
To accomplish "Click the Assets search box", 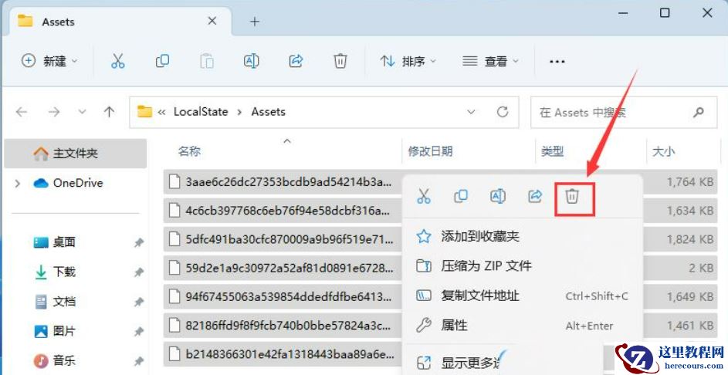I will pos(624,112).
